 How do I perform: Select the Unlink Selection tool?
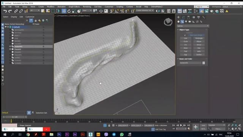(x=21, y=11)
